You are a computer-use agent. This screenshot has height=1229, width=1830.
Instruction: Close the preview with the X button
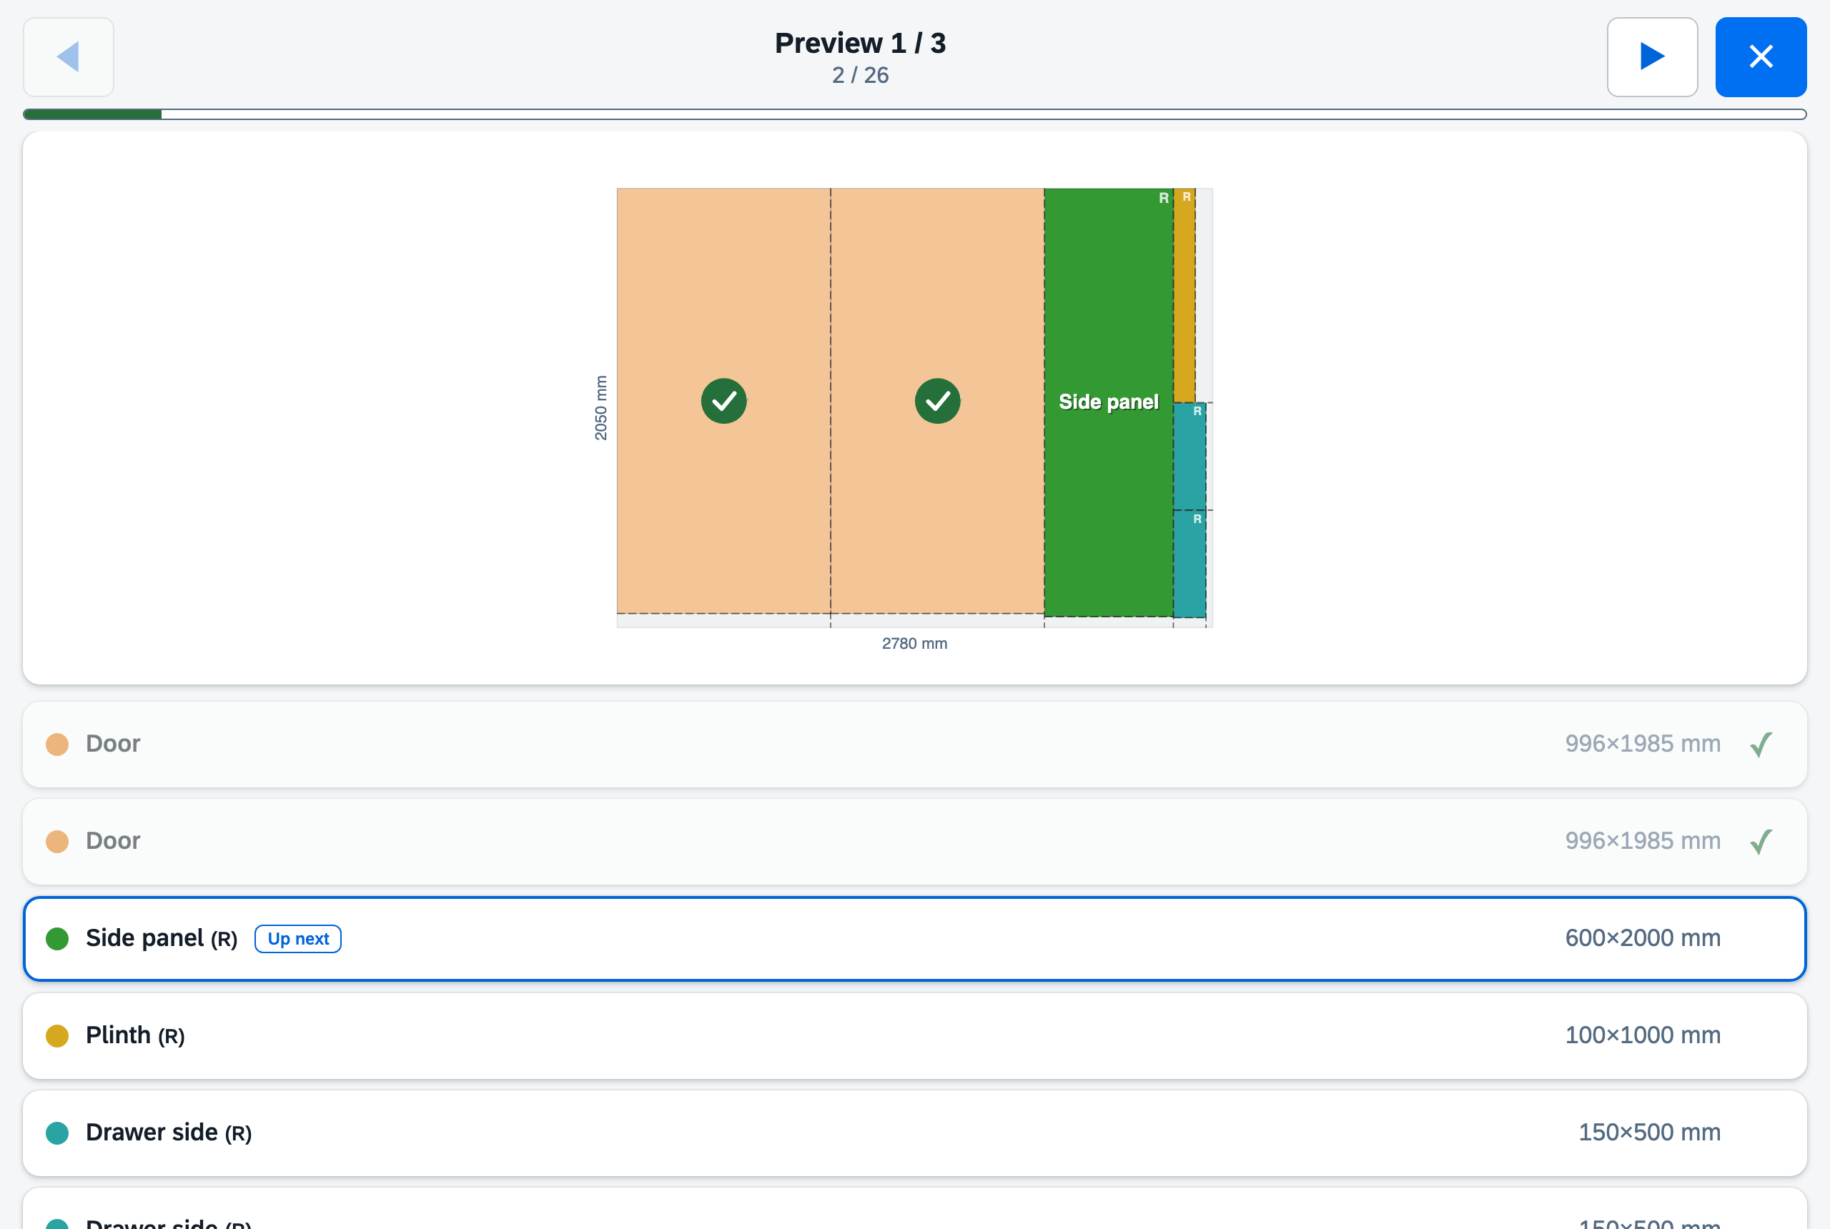(1761, 56)
